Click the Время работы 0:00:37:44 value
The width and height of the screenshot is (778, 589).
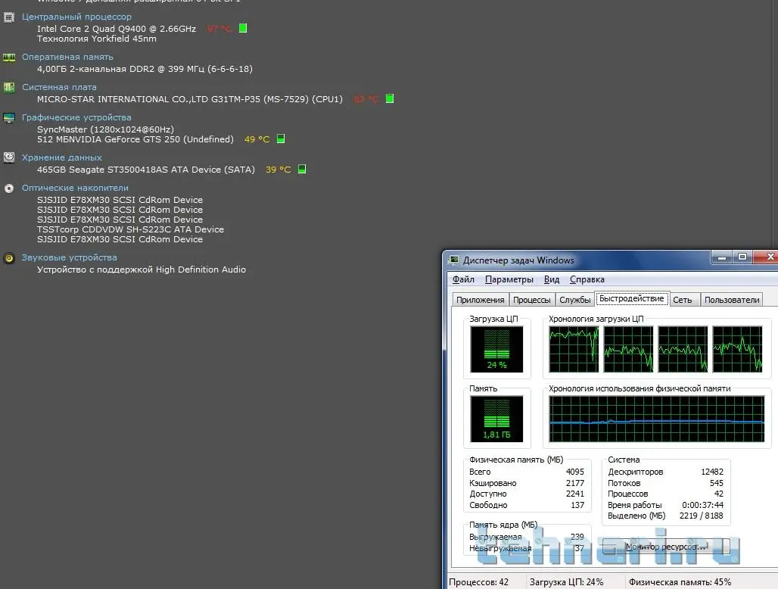(702, 505)
